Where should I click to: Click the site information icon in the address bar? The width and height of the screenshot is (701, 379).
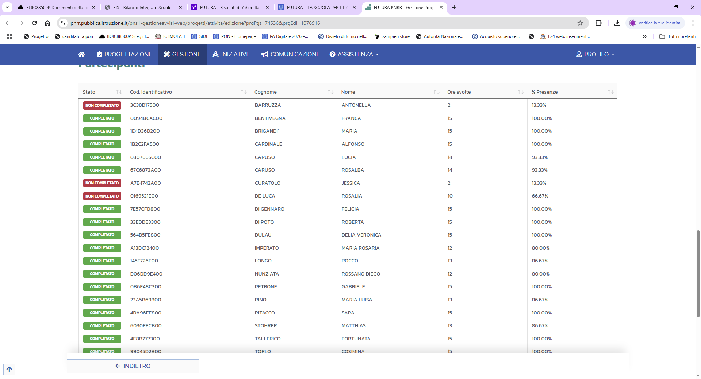tap(63, 23)
